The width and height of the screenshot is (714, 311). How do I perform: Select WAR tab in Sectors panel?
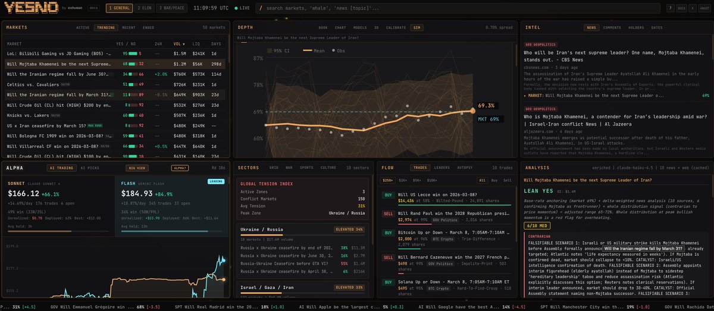click(x=289, y=168)
